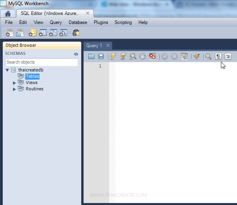Open the File menu
Screen dimensions: 237x205
pyautogui.click(x=9, y=22)
